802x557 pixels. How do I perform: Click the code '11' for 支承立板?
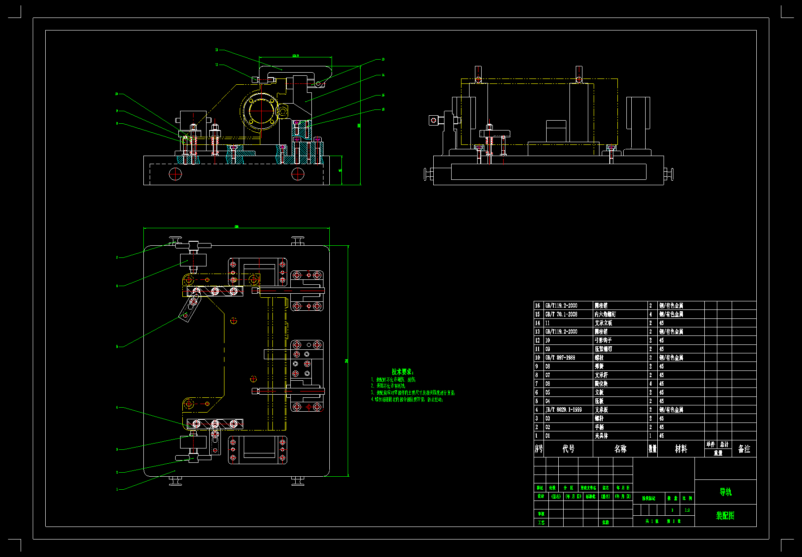548,323
